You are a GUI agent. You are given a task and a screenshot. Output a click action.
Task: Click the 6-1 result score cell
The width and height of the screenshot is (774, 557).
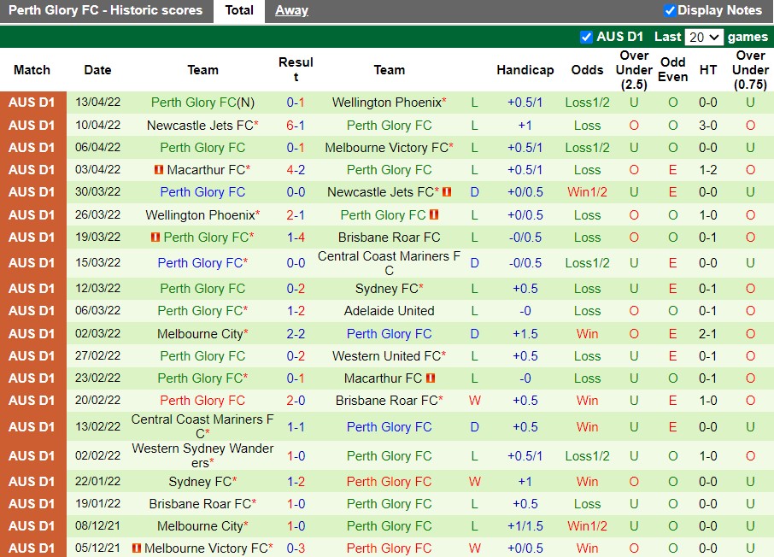pos(295,125)
